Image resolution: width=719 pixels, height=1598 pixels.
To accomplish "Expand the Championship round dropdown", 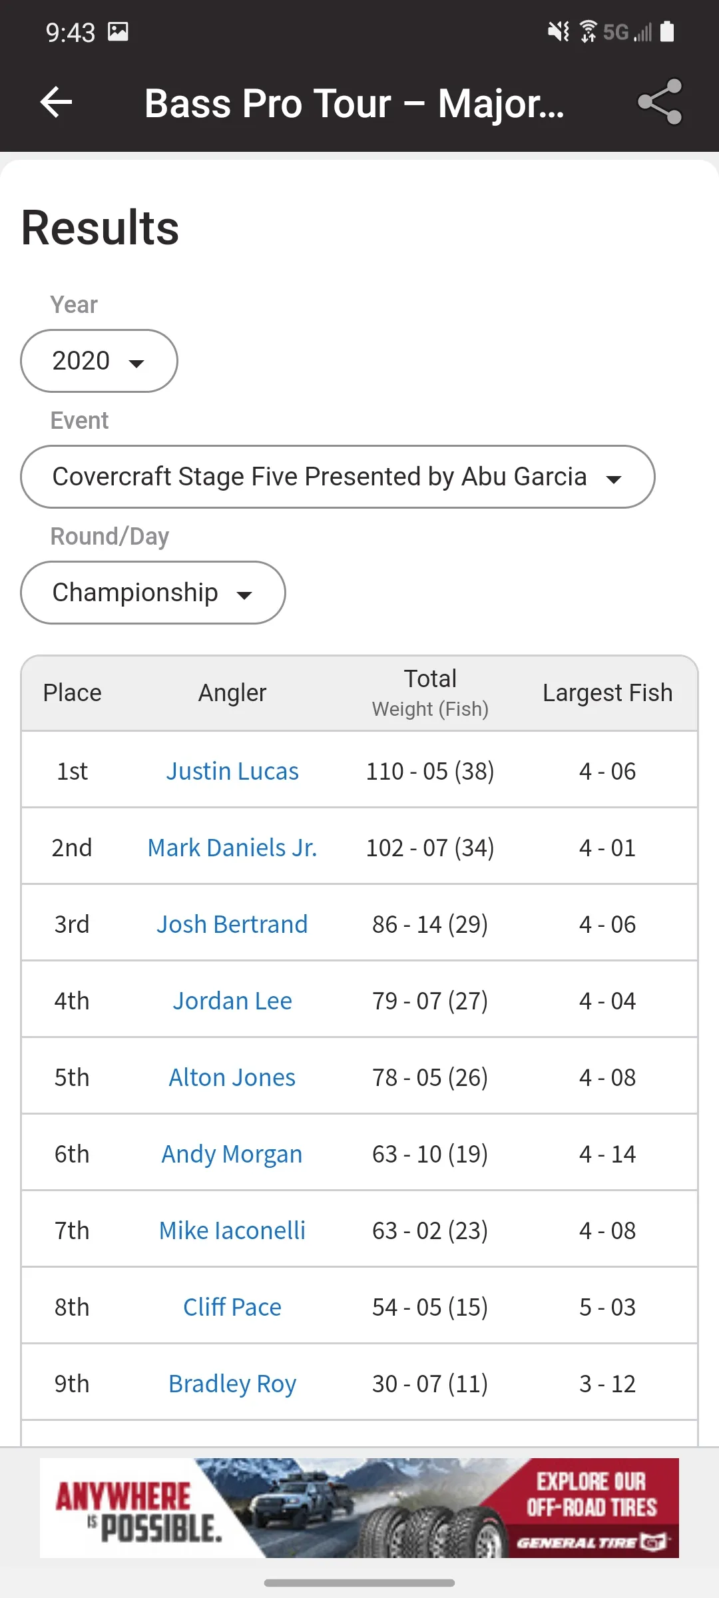I will pyautogui.click(x=153, y=593).
